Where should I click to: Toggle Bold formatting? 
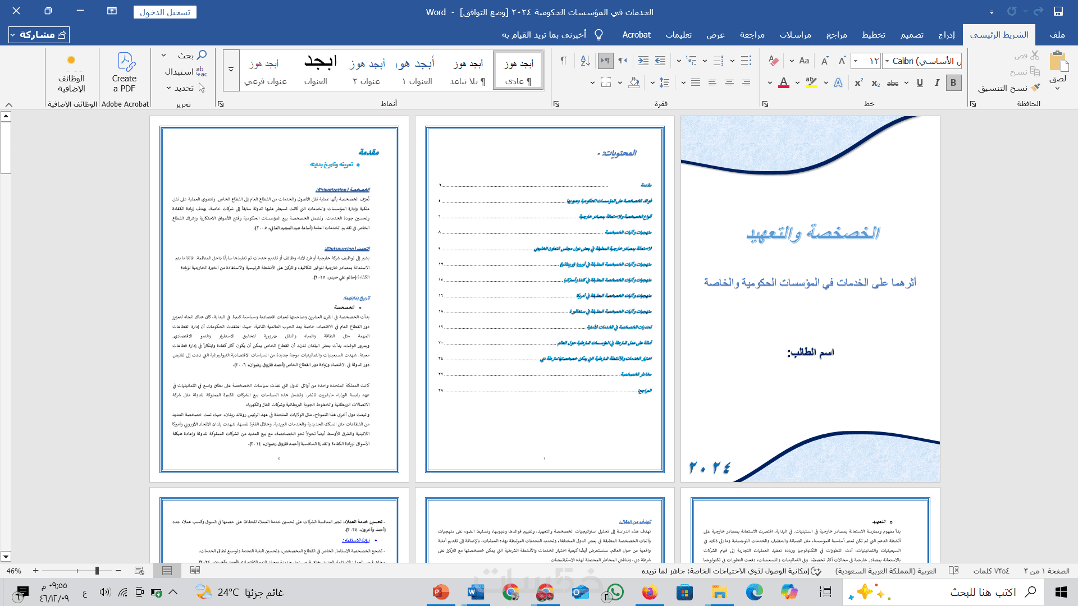pos(953,83)
